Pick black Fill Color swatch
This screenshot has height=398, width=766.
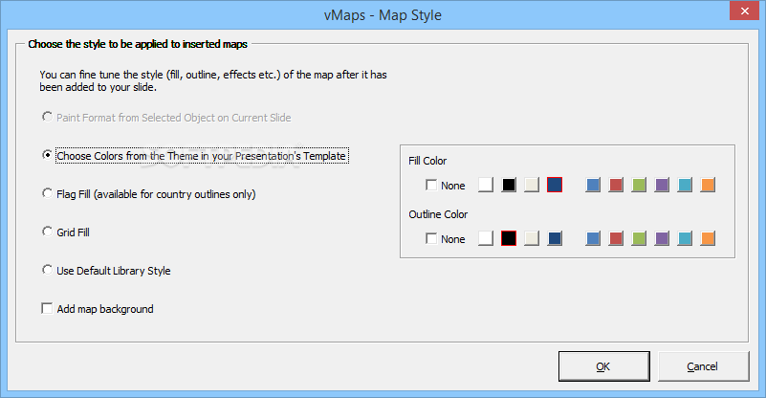[x=509, y=185]
